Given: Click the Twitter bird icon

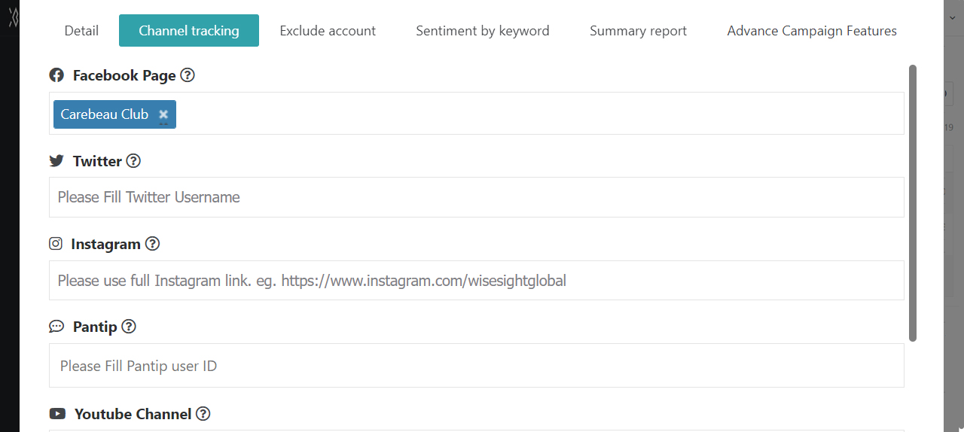Looking at the screenshot, I should 56,161.
